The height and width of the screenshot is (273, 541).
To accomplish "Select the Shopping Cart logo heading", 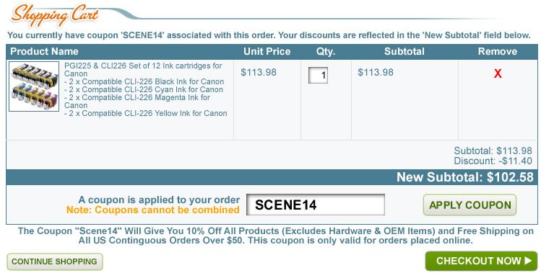I will point(54,15).
